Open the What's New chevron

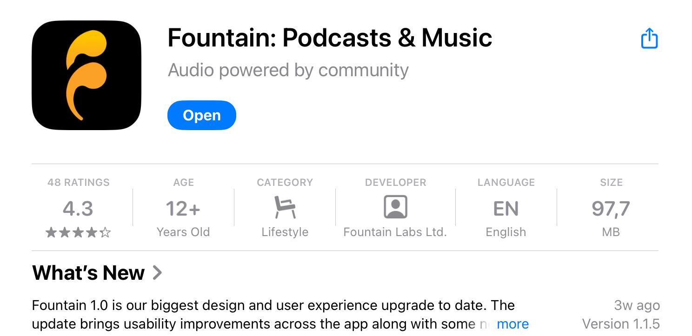[x=158, y=273]
